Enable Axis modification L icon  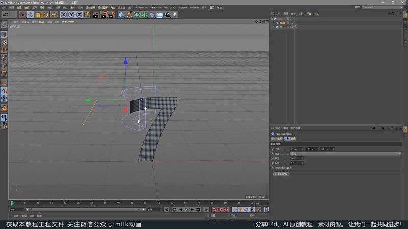pos(4,83)
